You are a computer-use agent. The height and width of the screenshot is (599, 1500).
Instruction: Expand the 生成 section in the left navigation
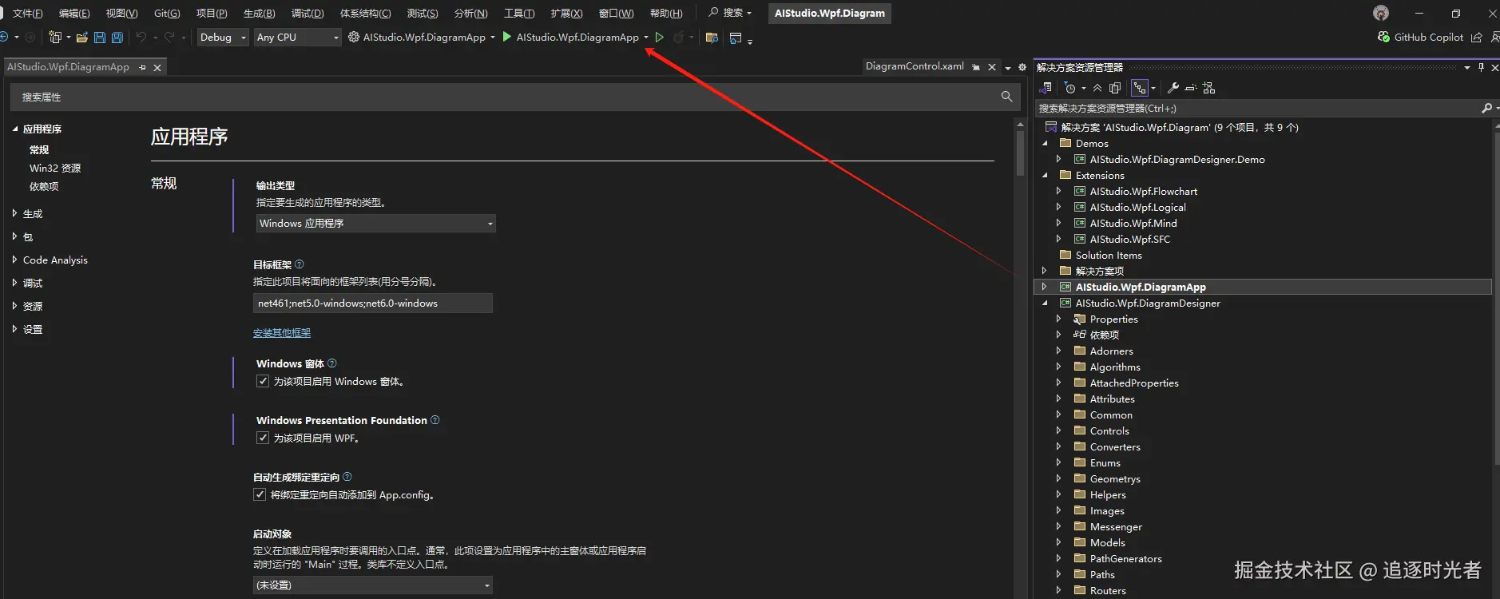(14, 213)
